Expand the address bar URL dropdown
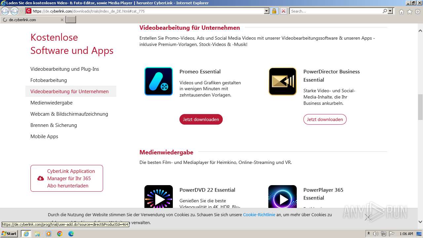423x238 pixels. pyautogui.click(x=267, y=11)
